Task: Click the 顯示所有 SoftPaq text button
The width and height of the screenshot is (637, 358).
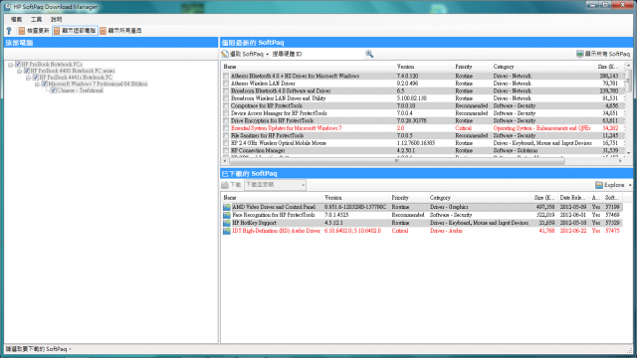Action: (x=608, y=54)
